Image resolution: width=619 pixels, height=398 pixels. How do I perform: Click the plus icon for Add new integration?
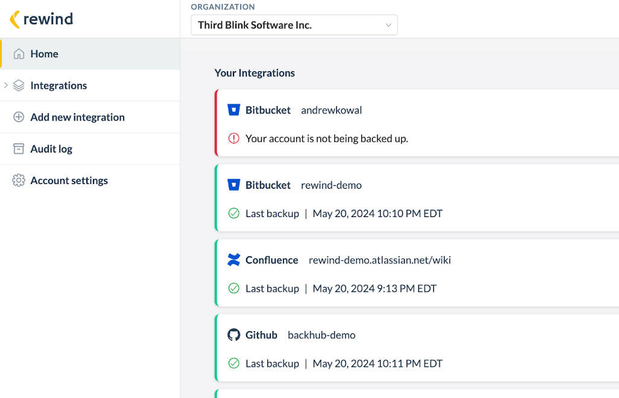[x=19, y=117]
